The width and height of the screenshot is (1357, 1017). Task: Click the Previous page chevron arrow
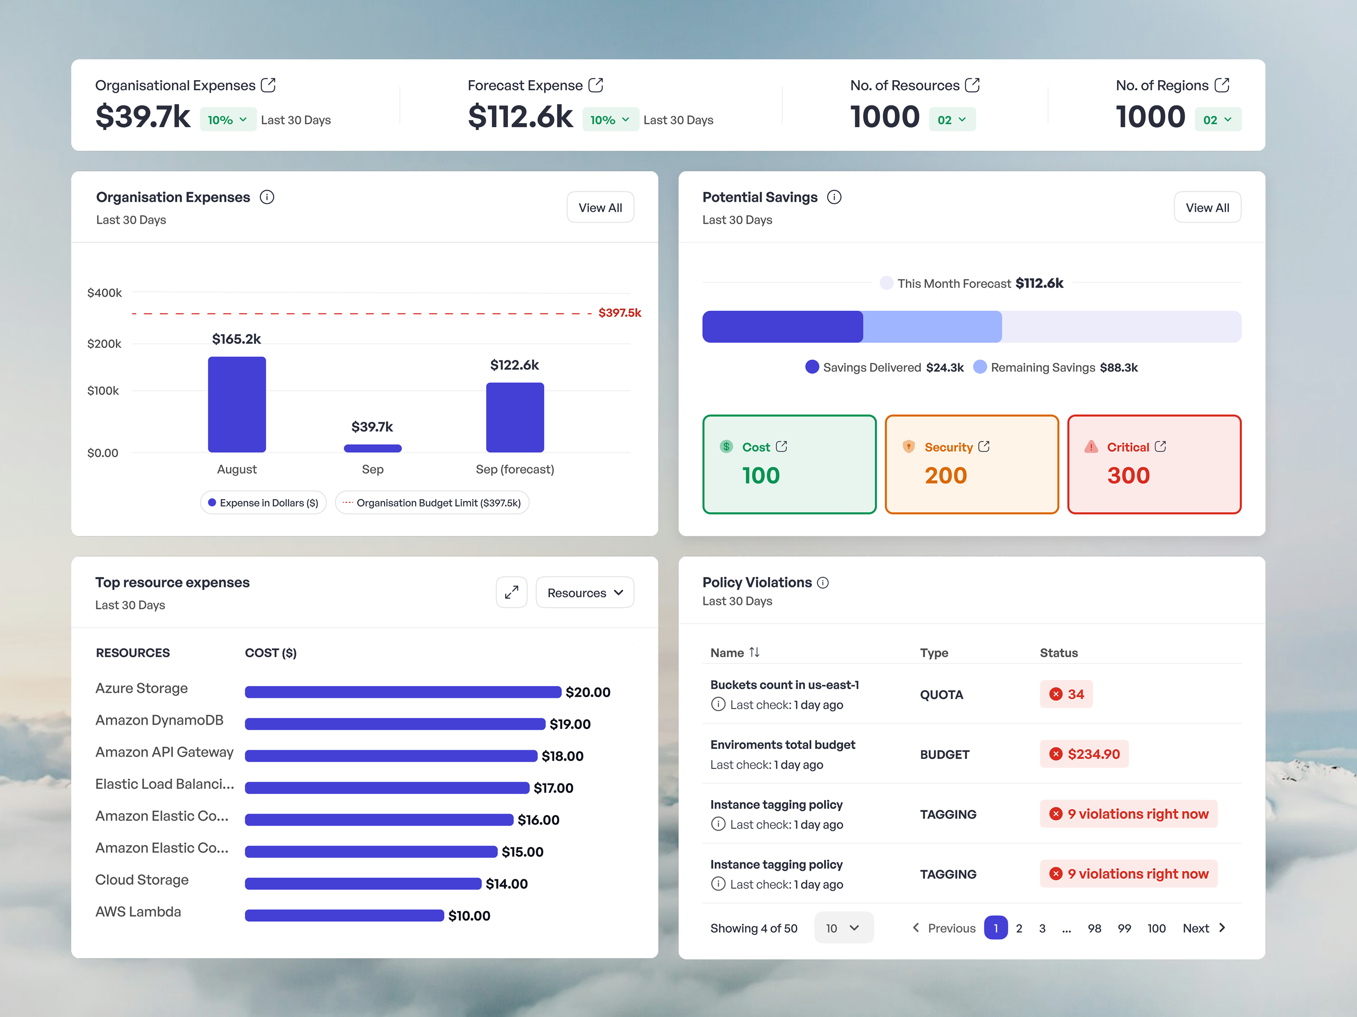click(x=916, y=928)
